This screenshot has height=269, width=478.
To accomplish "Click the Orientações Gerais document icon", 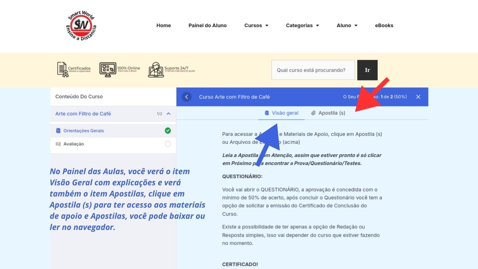I will click(x=59, y=131).
